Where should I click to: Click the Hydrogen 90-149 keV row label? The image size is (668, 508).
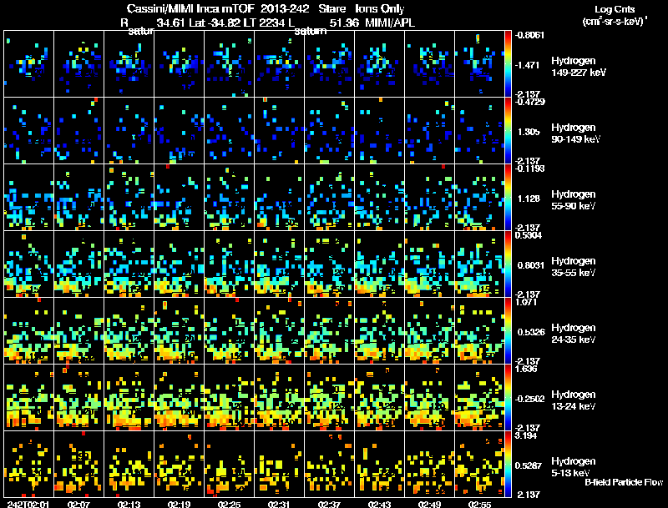click(575, 133)
